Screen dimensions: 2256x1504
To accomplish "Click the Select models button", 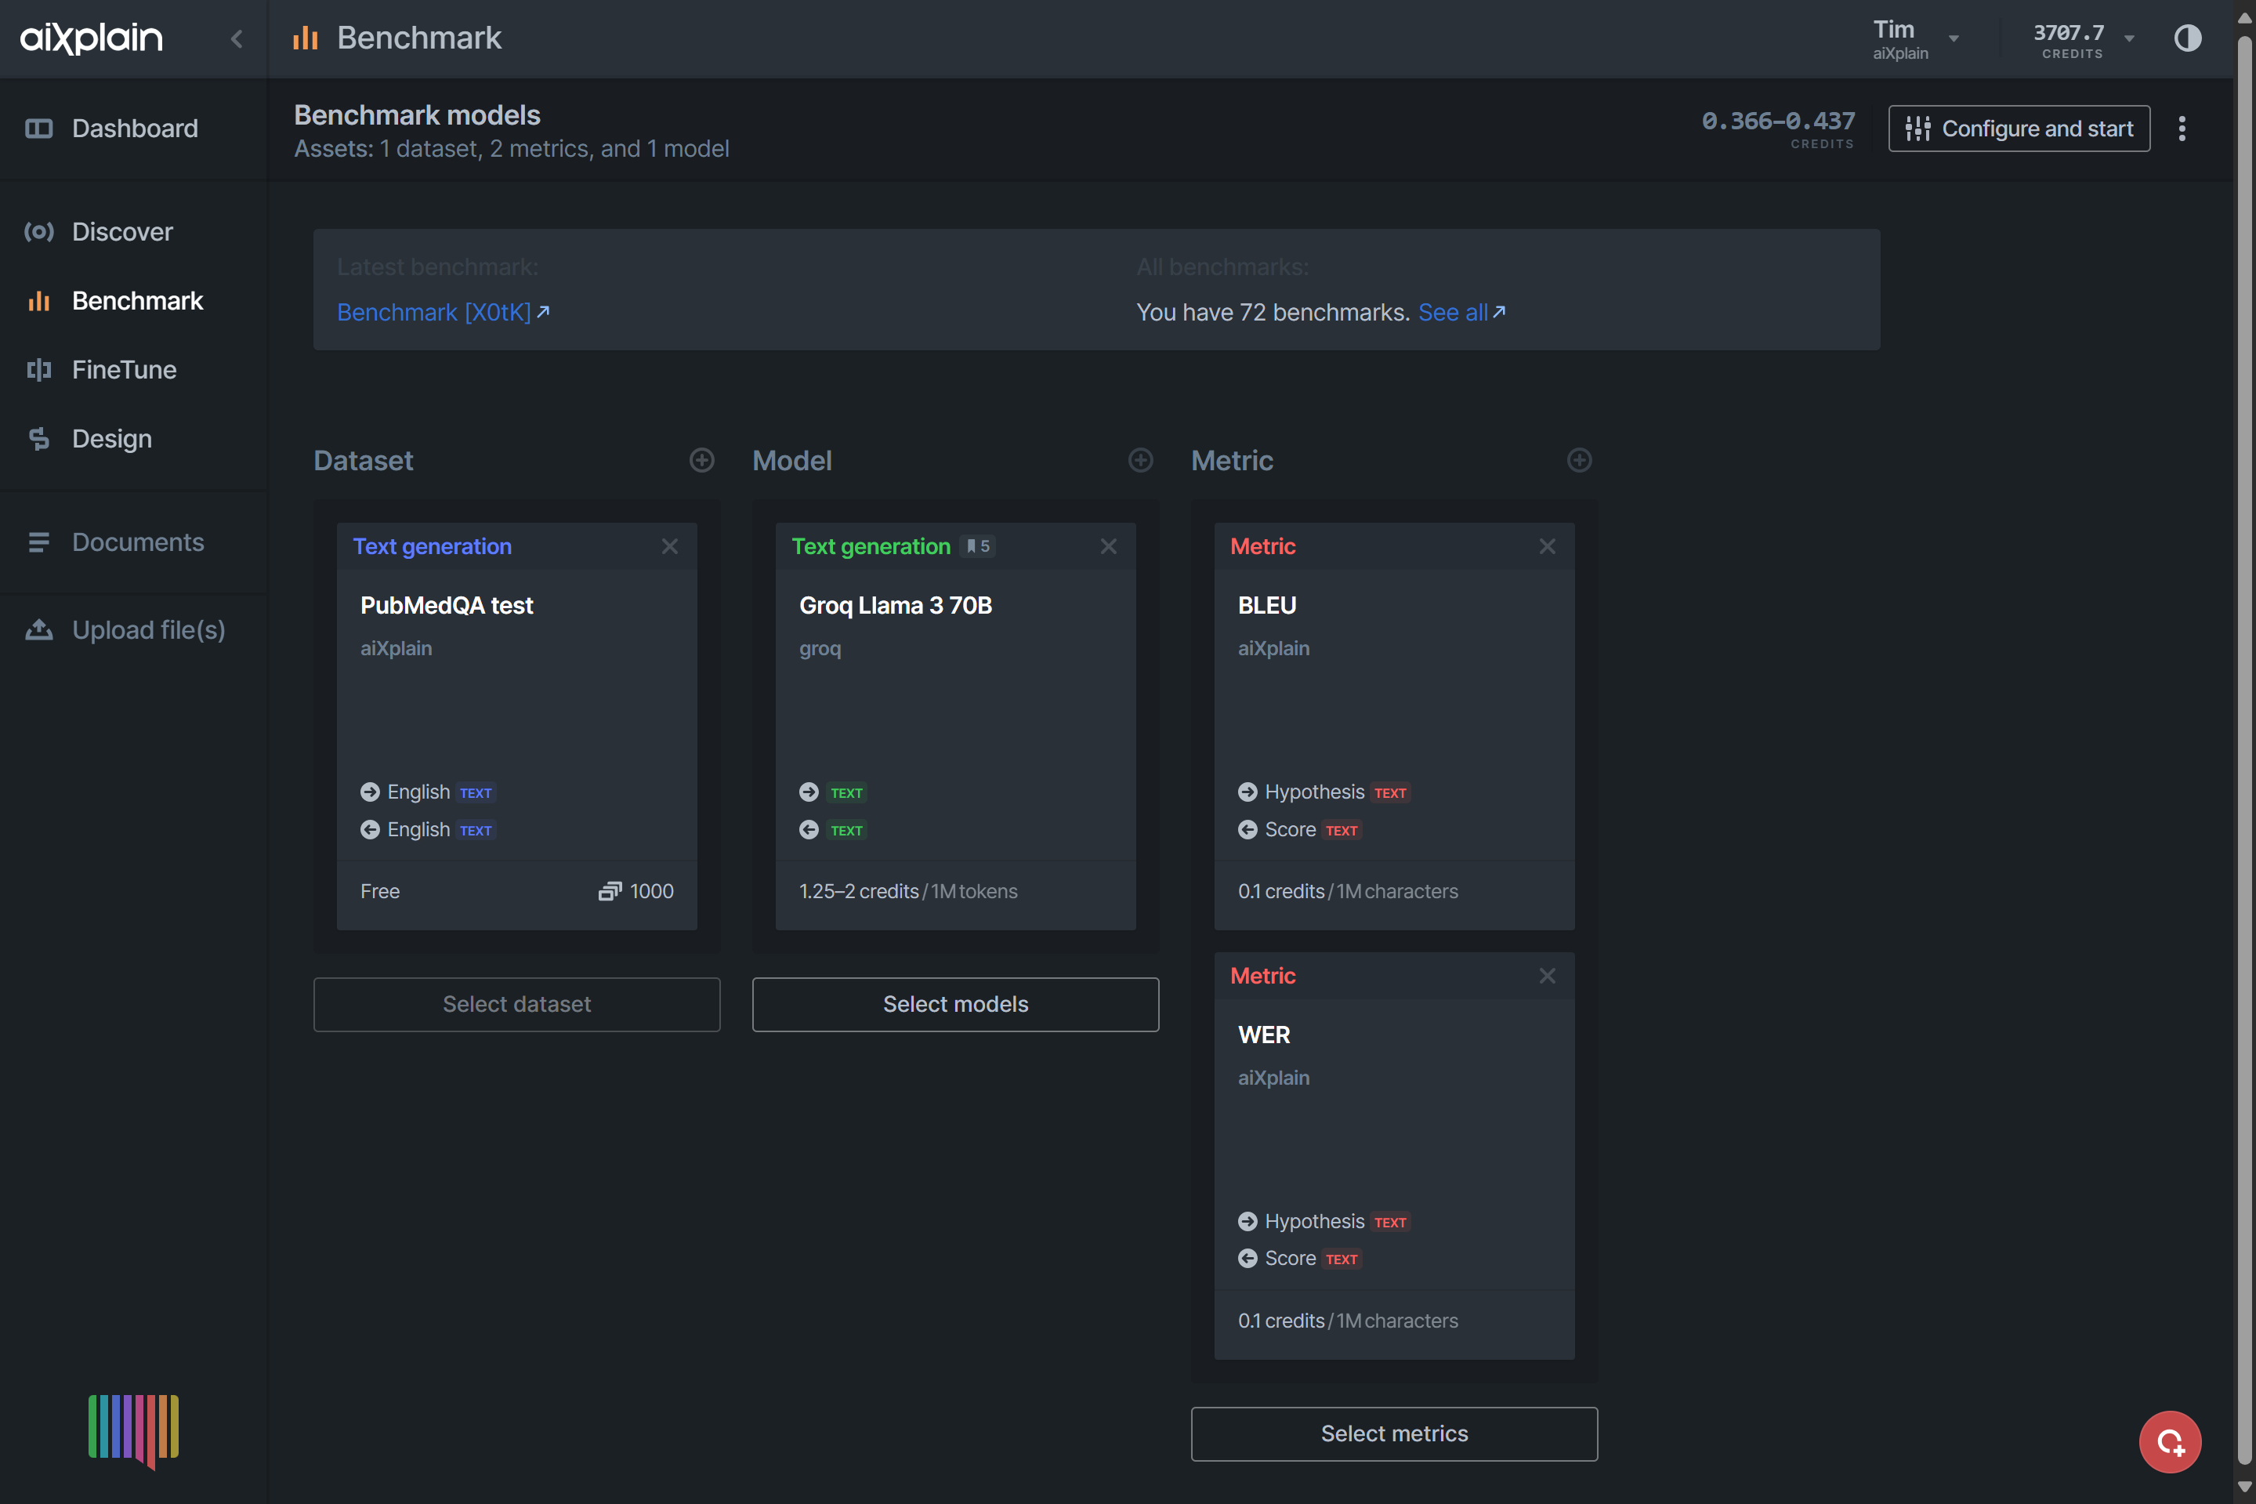I will coord(955,1004).
